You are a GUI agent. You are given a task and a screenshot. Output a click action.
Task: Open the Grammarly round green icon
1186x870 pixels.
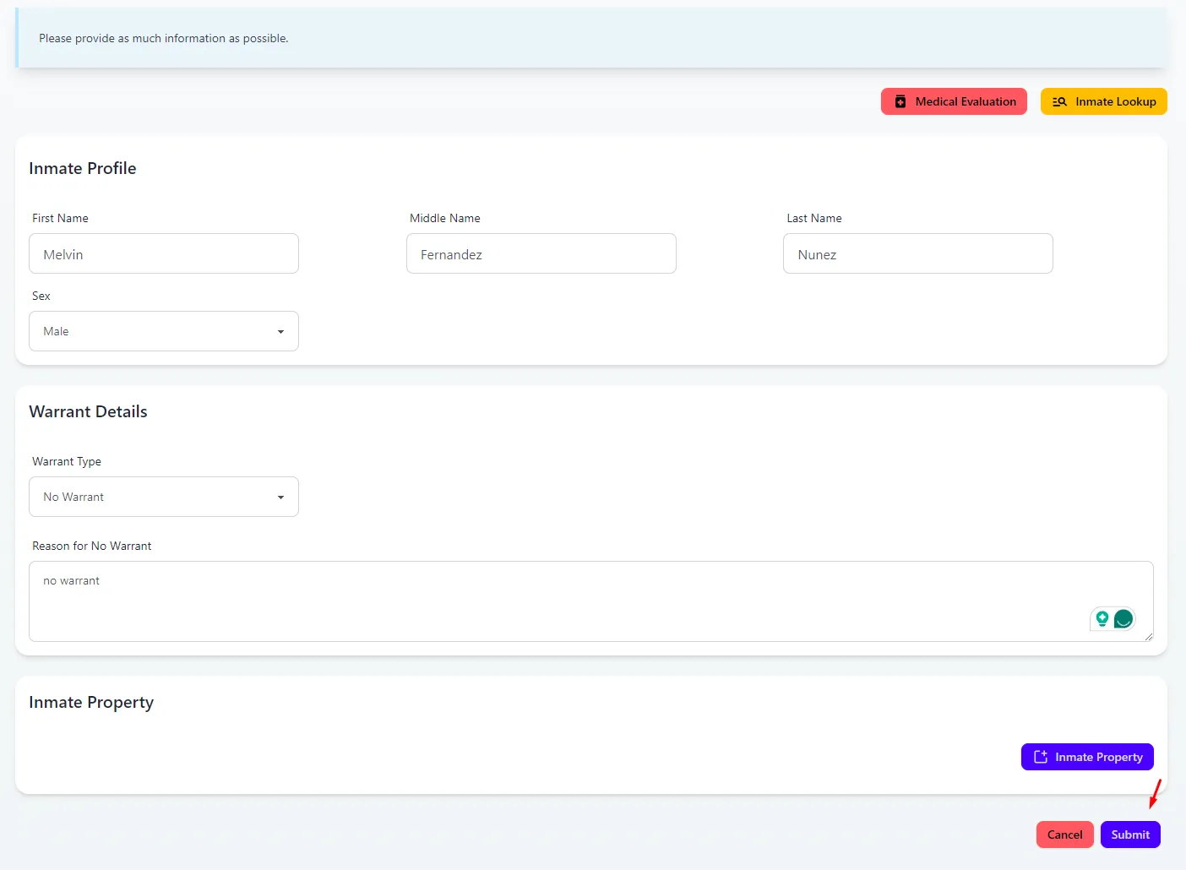tap(1123, 619)
